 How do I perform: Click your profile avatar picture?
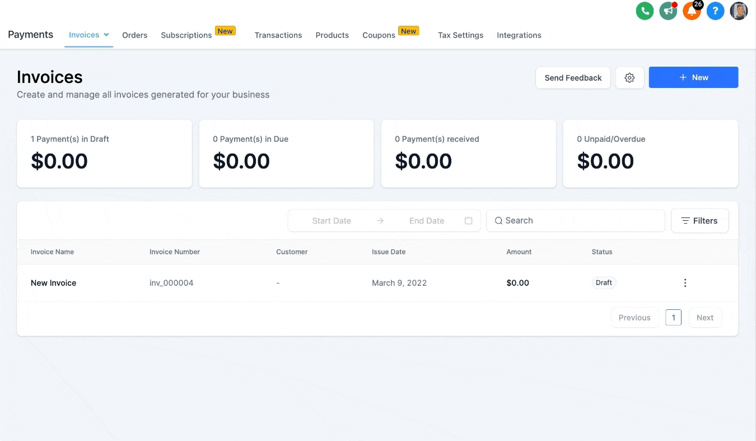click(739, 11)
